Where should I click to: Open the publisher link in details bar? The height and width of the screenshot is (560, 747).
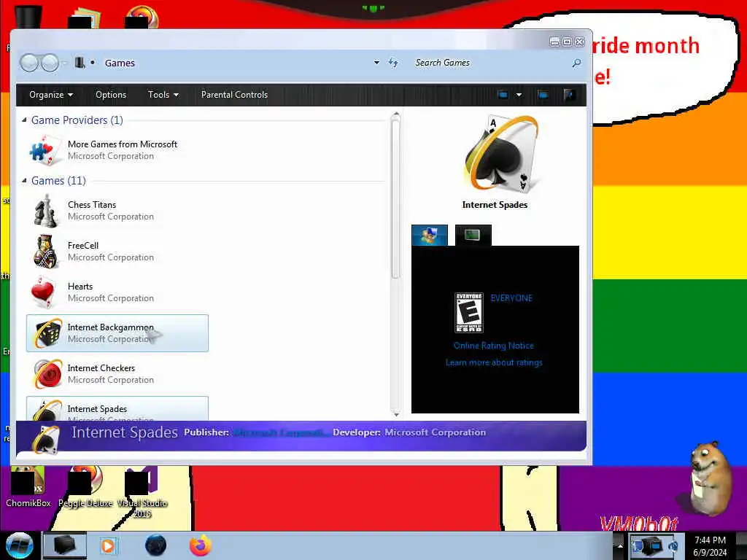pos(281,432)
